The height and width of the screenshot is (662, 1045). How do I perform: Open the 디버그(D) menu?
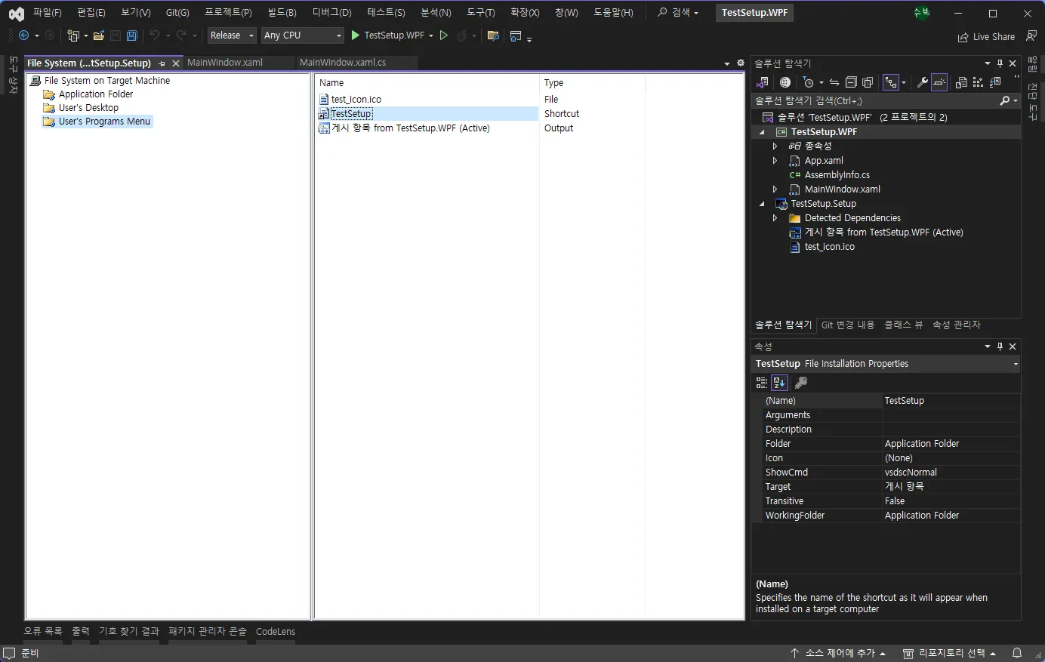pos(332,13)
